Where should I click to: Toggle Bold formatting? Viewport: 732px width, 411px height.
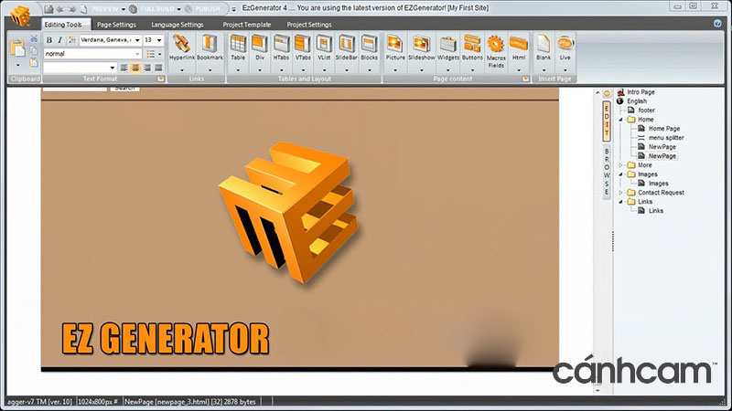tap(49, 40)
